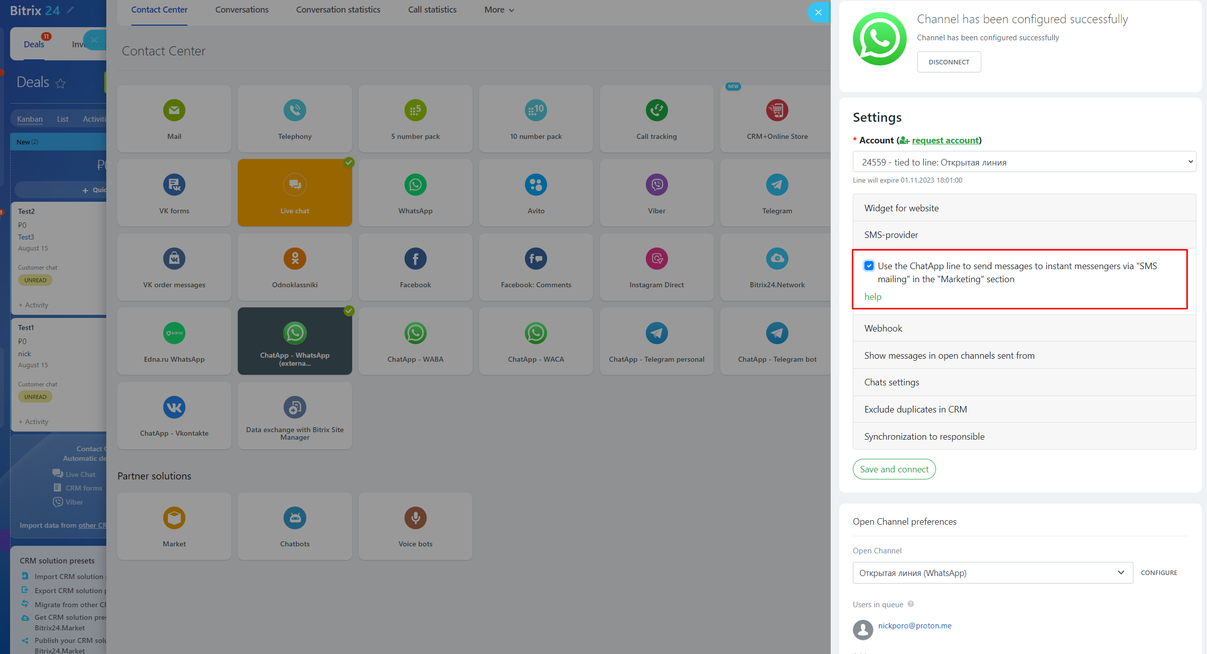This screenshot has height=654, width=1207.
Task: Open the Voice bots icon
Action: (415, 518)
